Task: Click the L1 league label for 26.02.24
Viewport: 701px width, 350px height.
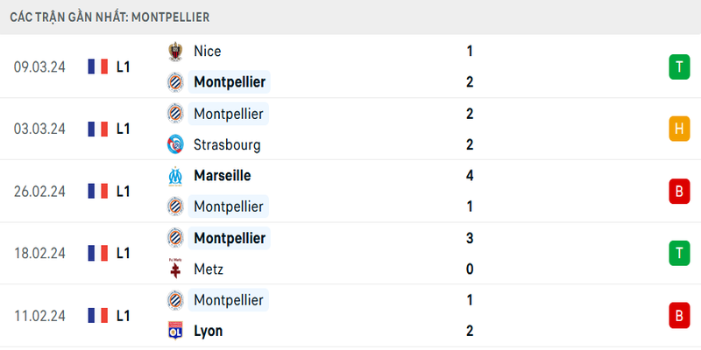Action: tap(123, 191)
